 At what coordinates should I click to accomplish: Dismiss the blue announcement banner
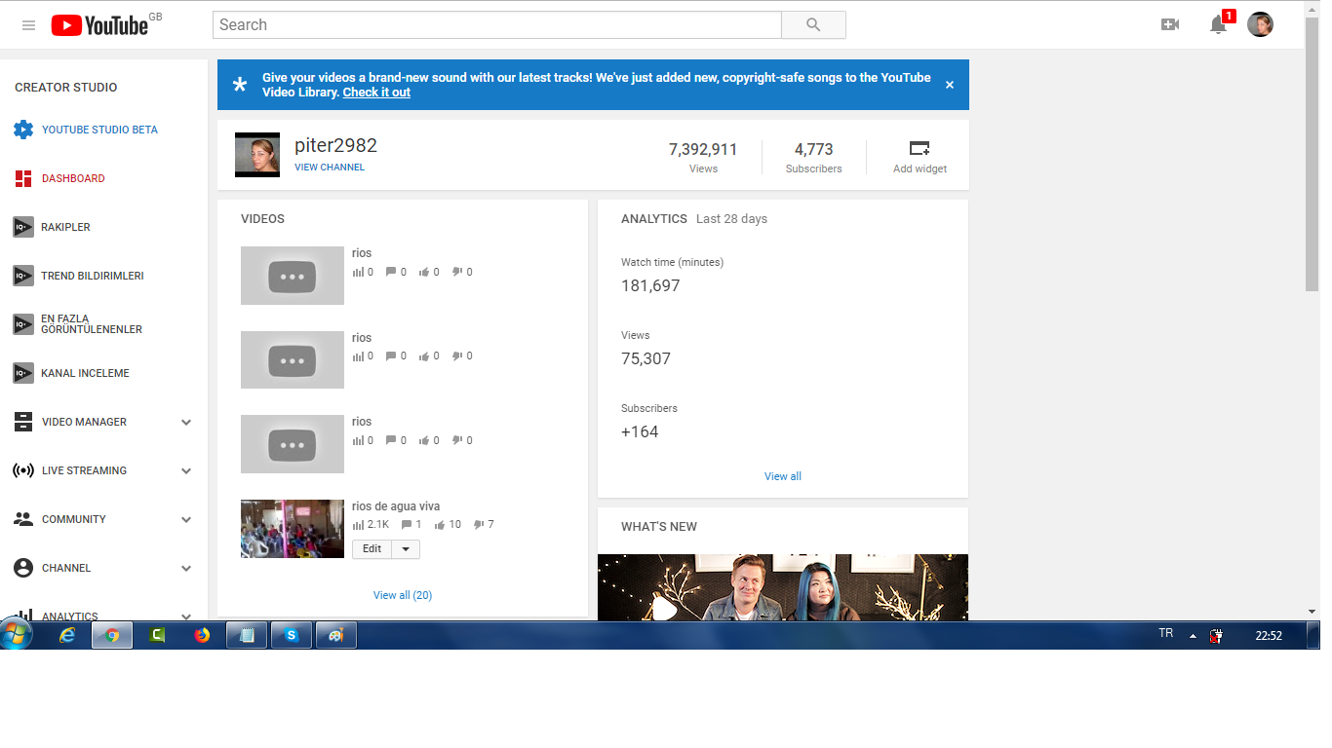[950, 85]
